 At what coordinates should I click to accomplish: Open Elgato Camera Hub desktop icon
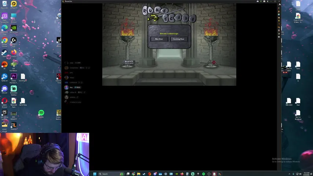[4, 18]
